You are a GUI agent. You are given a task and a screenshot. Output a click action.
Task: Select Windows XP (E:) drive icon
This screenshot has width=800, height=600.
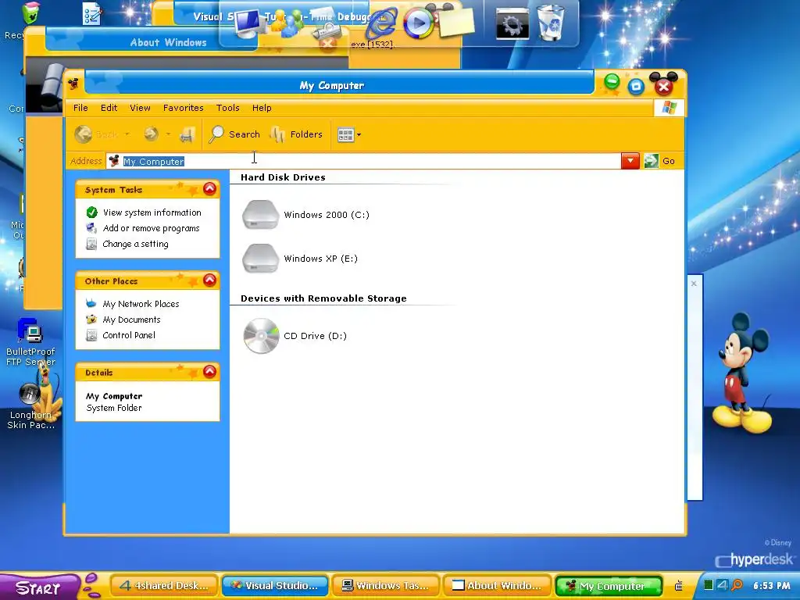[261, 258]
